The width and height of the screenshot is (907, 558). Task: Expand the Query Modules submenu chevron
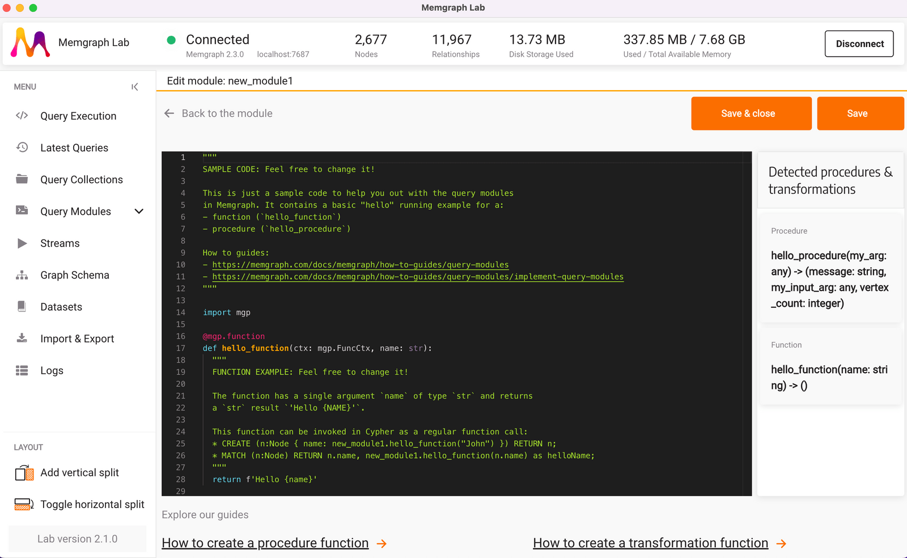[x=139, y=212]
